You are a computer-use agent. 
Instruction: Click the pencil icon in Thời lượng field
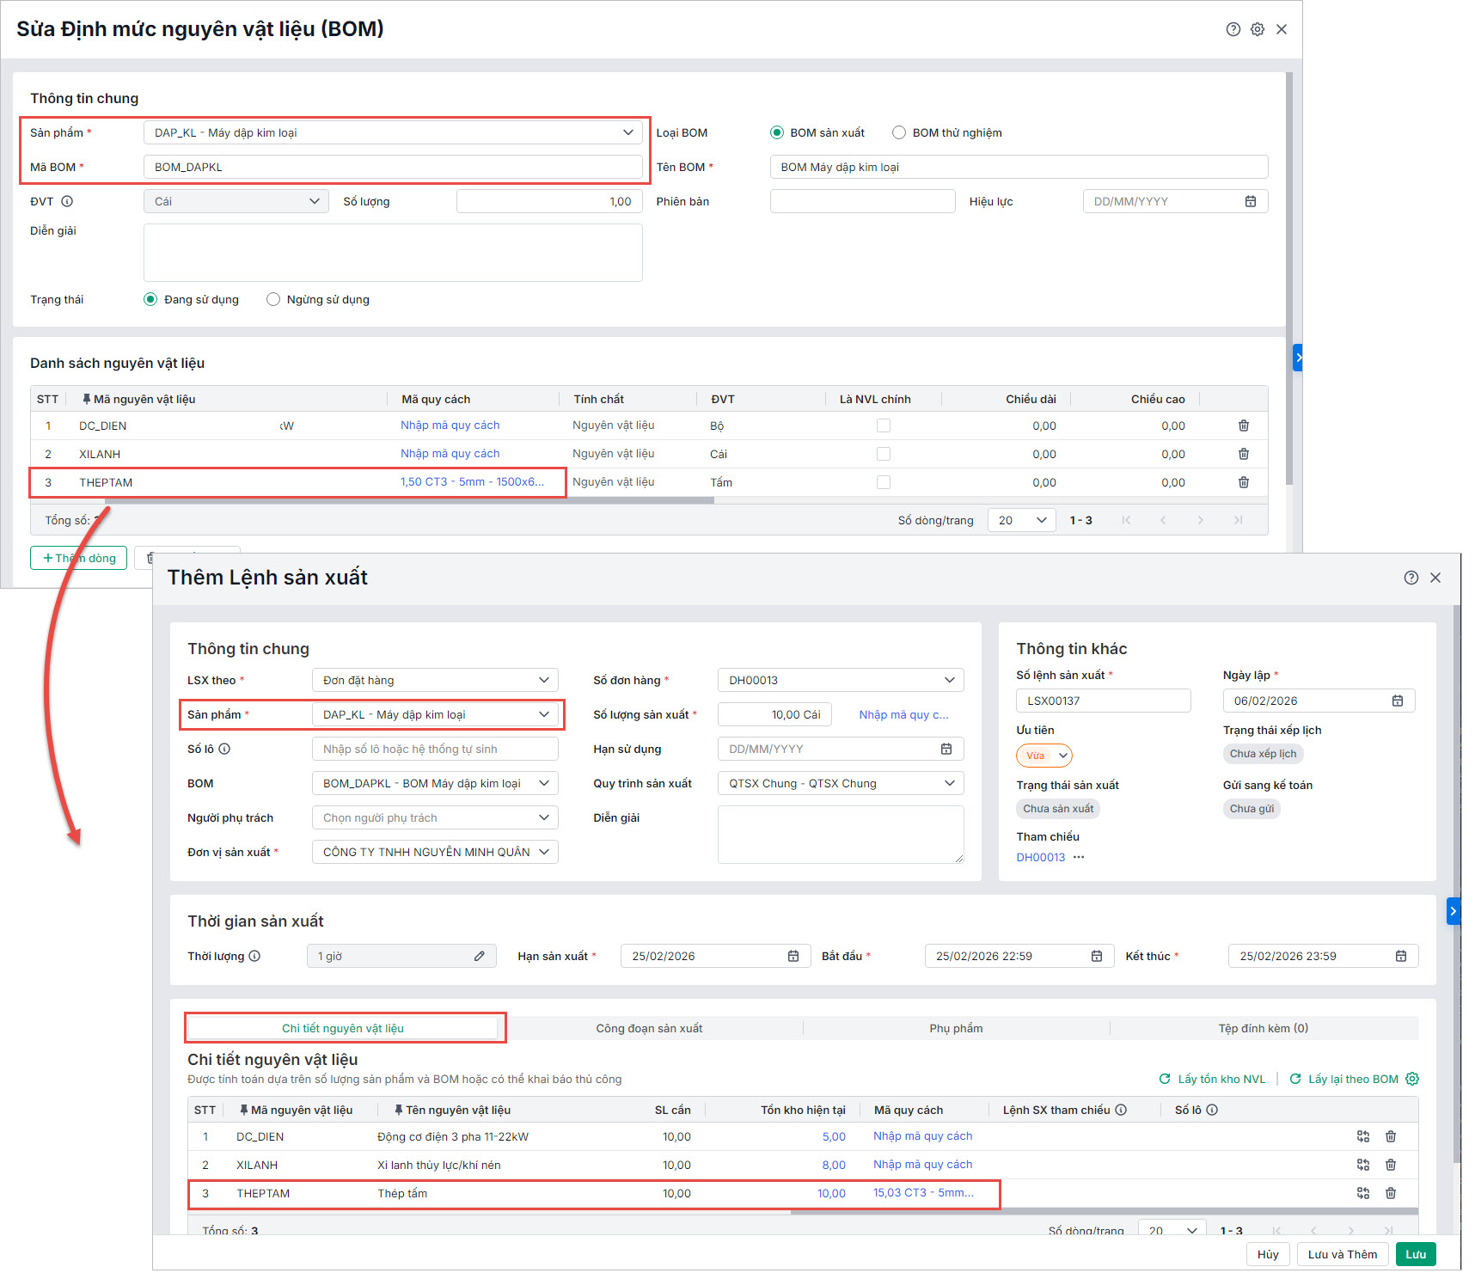[479, 956]
